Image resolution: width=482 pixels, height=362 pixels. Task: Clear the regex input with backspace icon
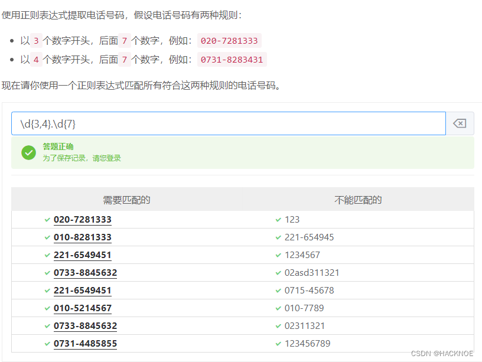pyautogui.click(x=460, y=123)
